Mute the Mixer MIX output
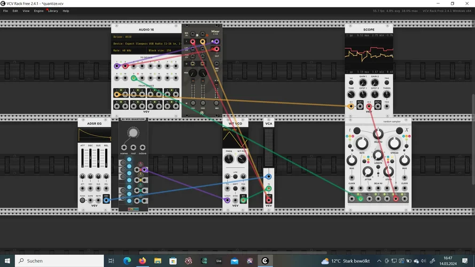This screenshot has width=475, height=267. (x=216, y=103)
